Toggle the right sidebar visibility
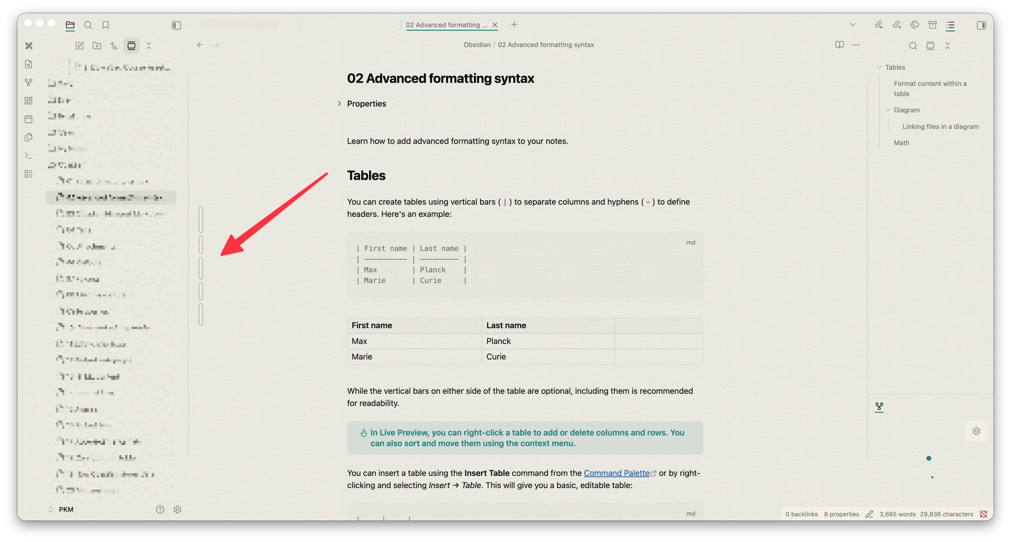The height and width of the screenshot is (542, 1011). coord(982,25)
